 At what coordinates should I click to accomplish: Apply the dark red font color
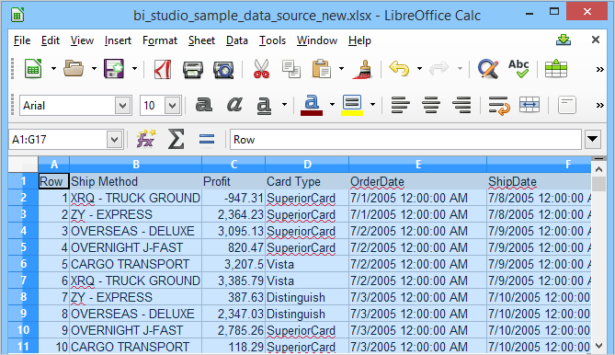click(x=312, y=105)
